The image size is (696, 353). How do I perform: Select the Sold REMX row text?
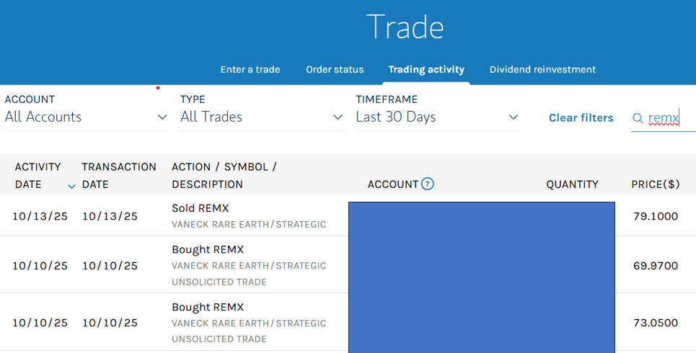point(201,208)
